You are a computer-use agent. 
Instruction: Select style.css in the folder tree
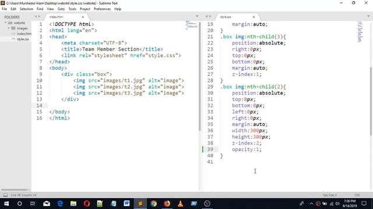(x=23, y=39)
